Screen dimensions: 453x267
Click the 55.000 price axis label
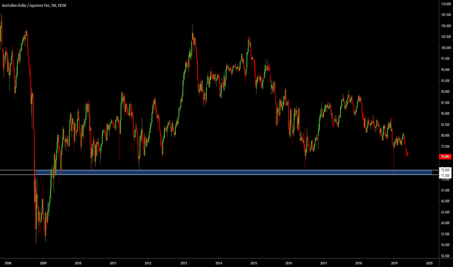pos(446,245)
